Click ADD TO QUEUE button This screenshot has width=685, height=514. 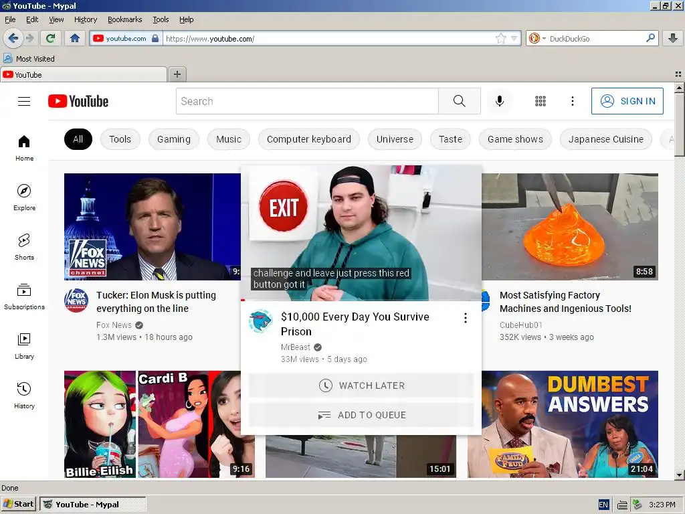point(361,415)
